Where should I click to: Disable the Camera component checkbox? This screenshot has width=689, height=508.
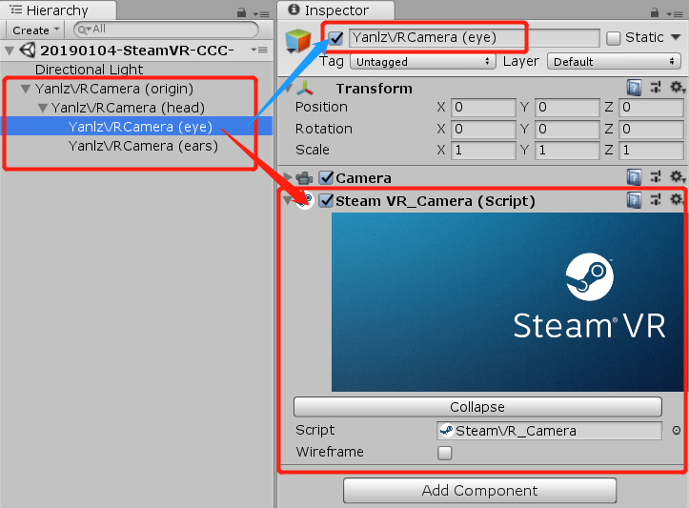coord(326,177)
